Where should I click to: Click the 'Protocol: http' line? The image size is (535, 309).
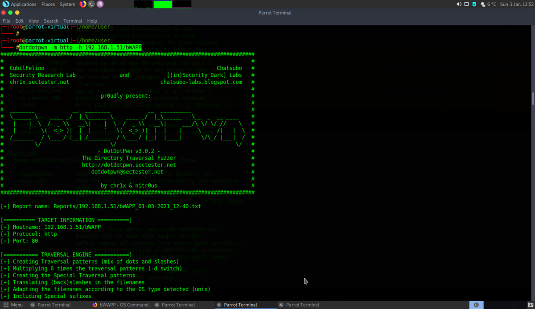[x=29, y=234]
